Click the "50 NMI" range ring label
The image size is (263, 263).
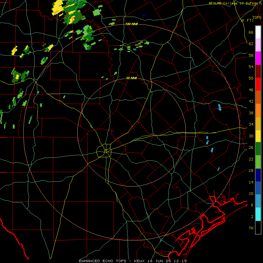click(131, 78)
